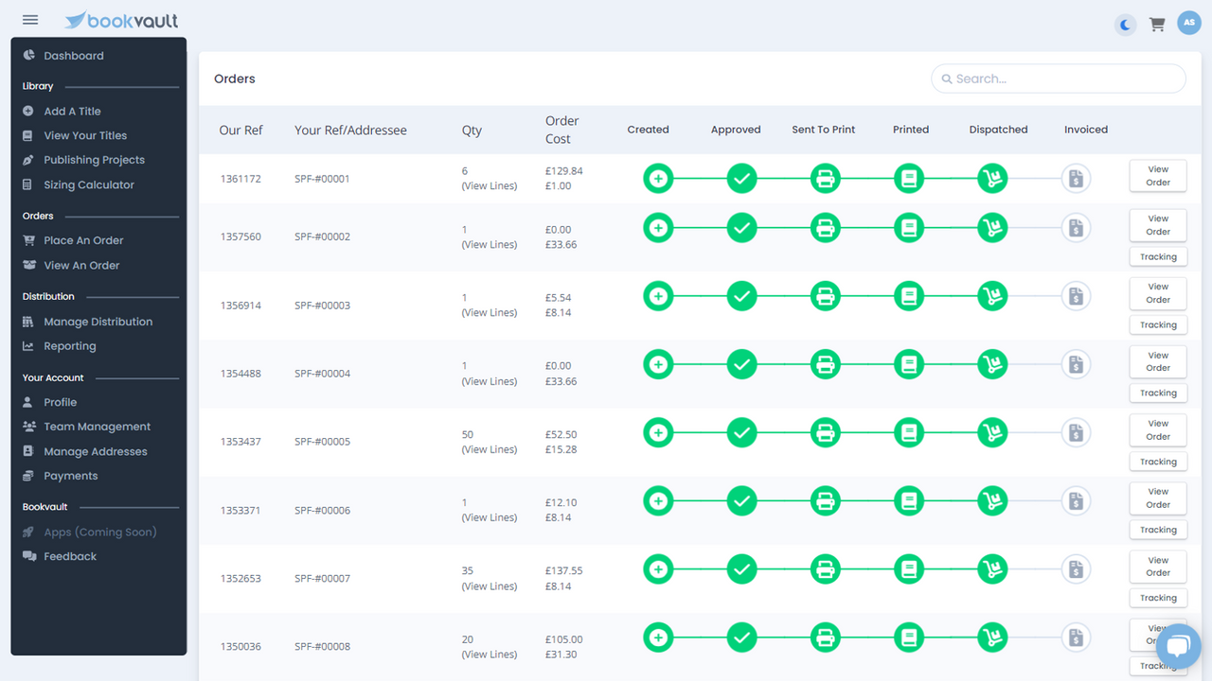Screen dimensions: 1212x681
Task: Click the AS user avatar
Action: pos(1188,22)
